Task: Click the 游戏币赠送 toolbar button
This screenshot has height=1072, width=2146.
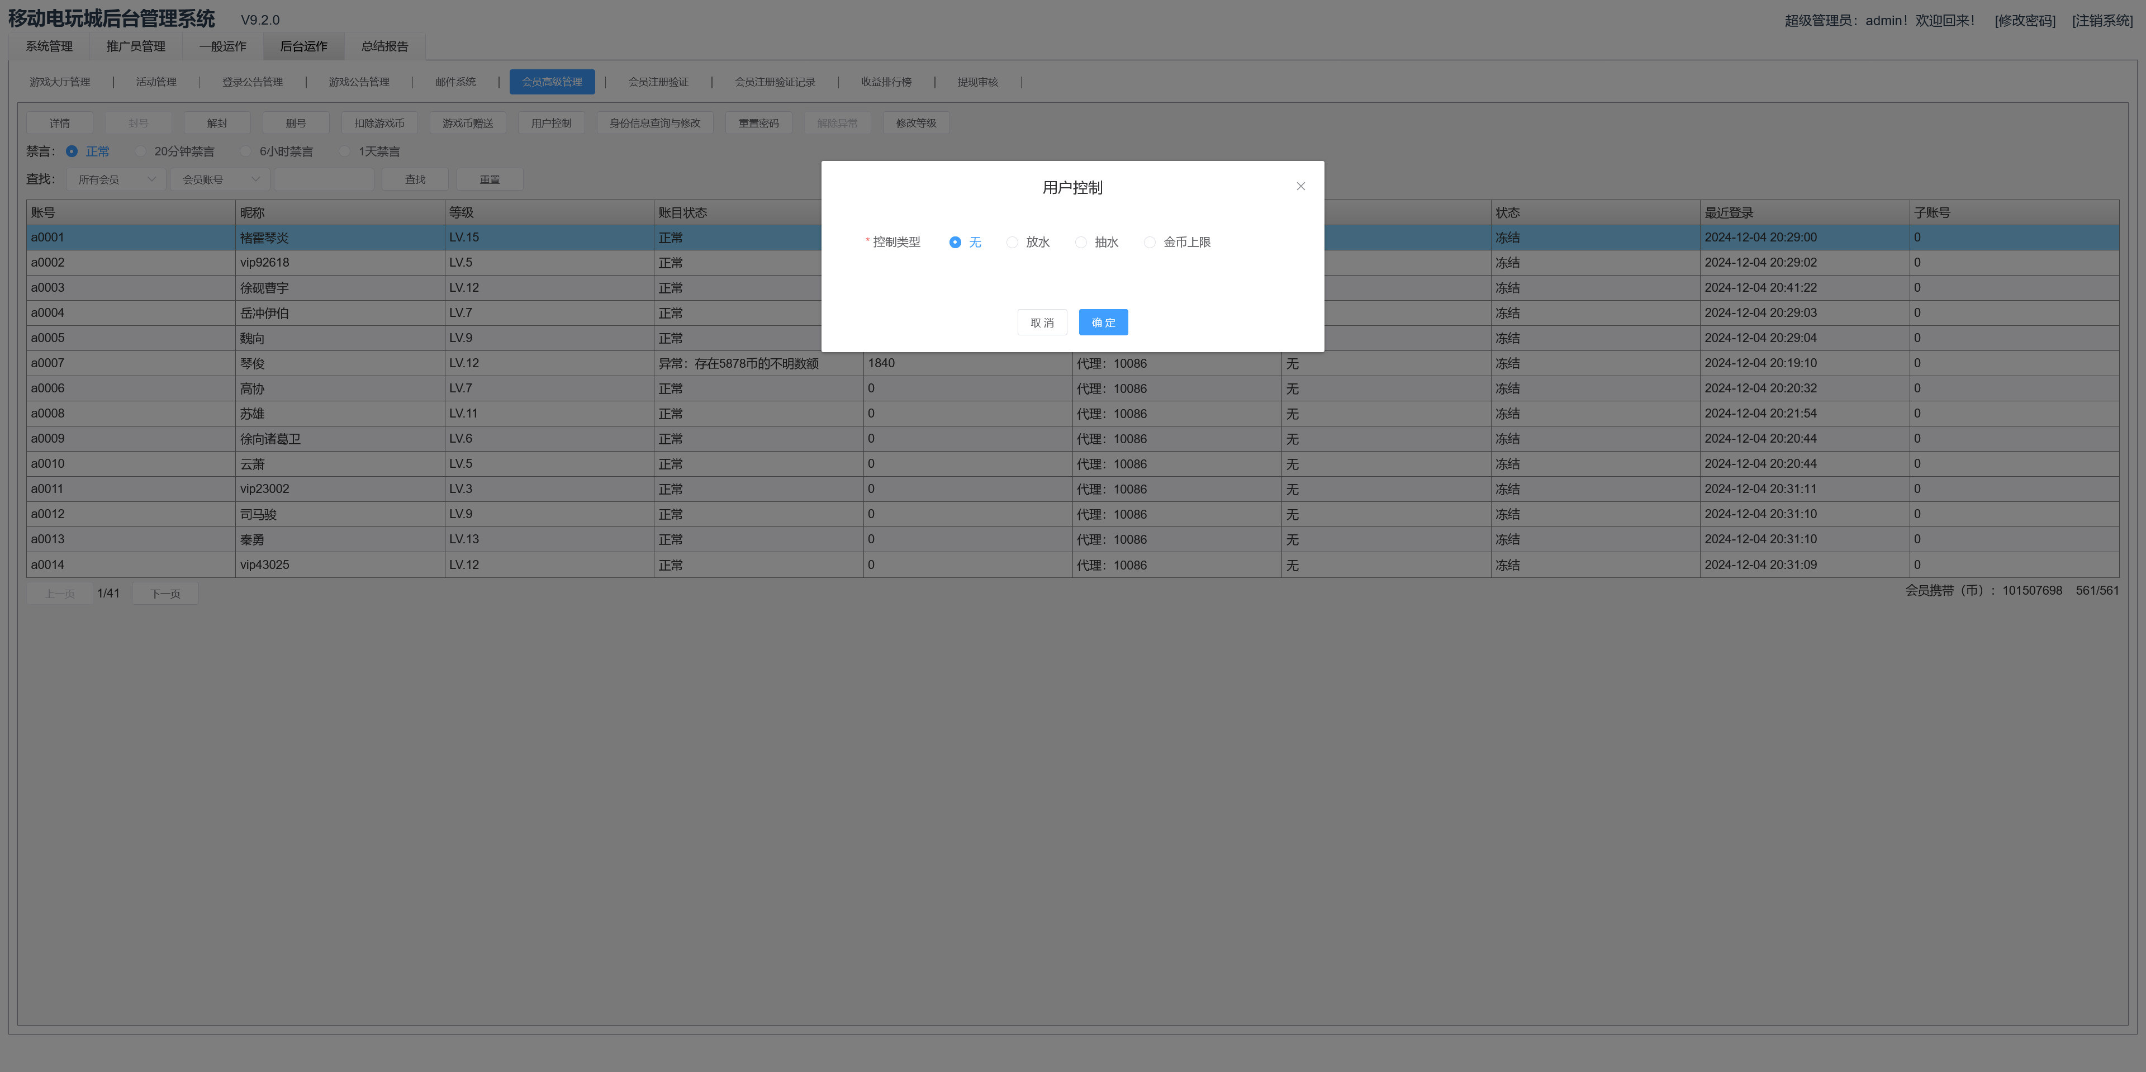Action: [467, 124]
